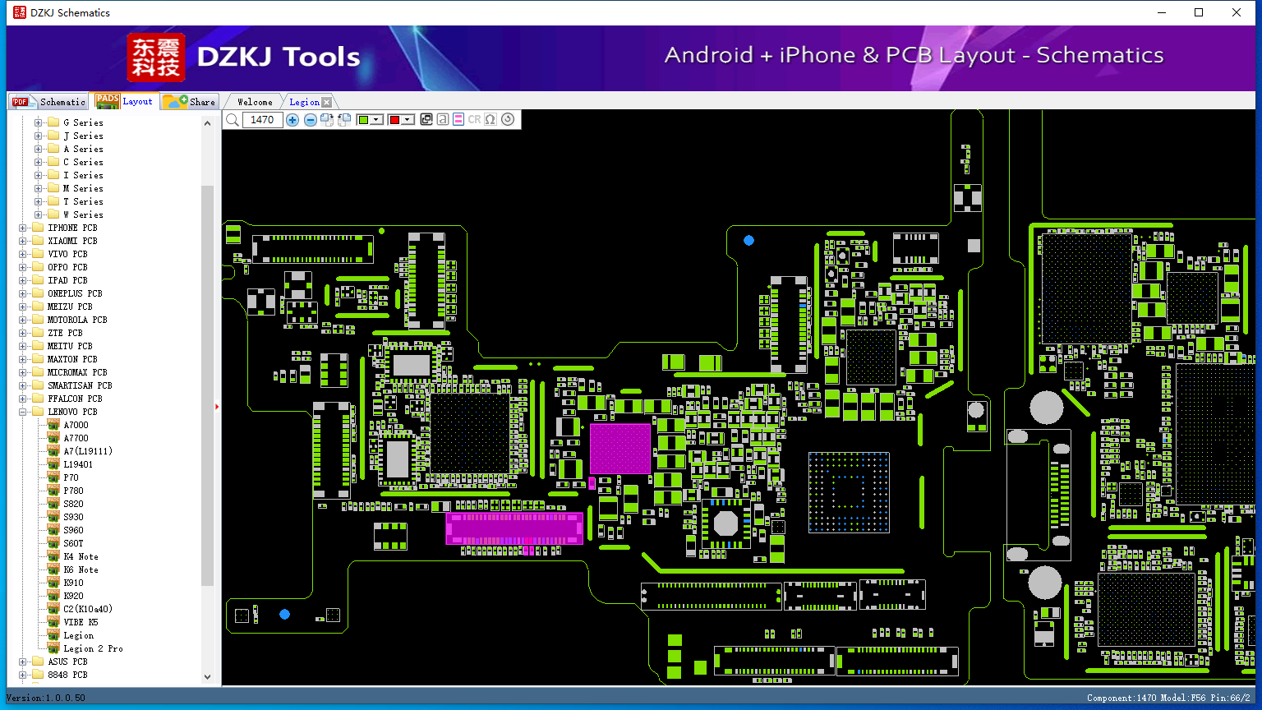This screenshot has width=1262, height=710.
Task: Click the folder icon beside IPHONE PCB
Action: pos(38,228)
